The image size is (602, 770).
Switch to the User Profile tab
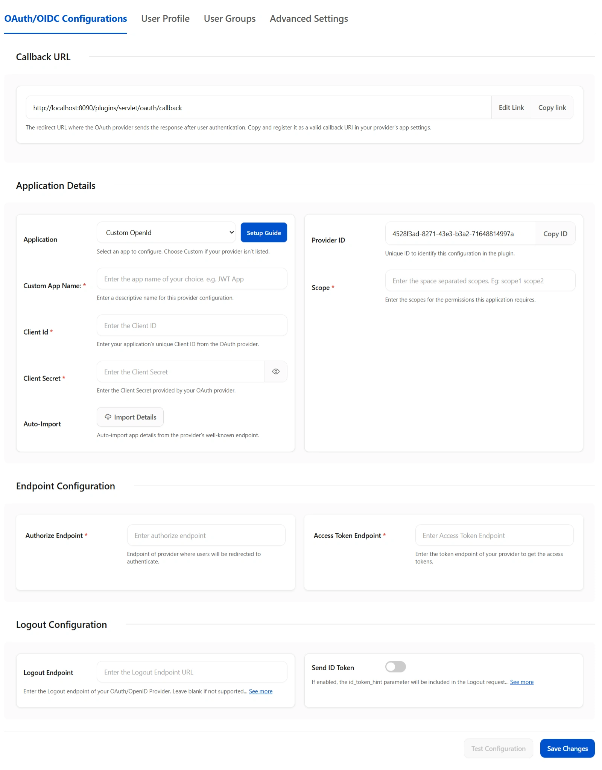click(165, 18)
